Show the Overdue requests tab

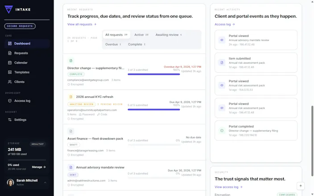(x=113, y=45)
